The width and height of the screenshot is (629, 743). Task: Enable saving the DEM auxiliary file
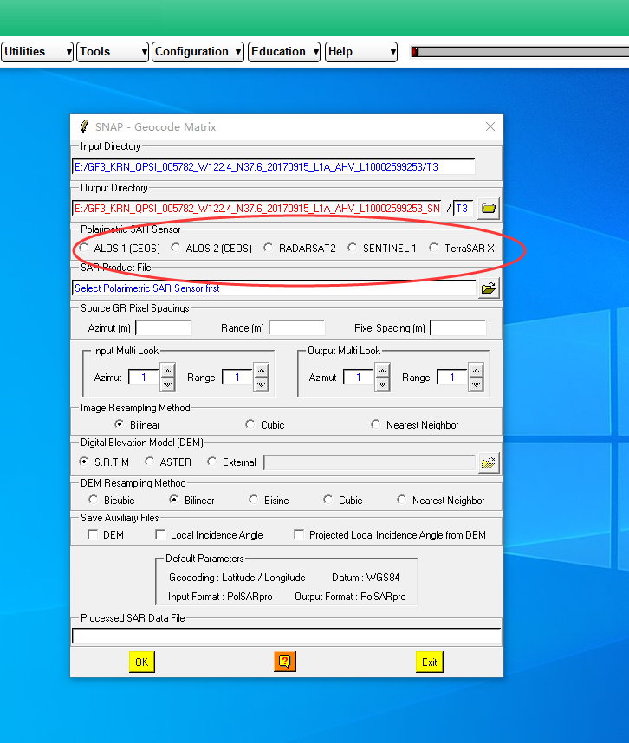coord(93,534)
